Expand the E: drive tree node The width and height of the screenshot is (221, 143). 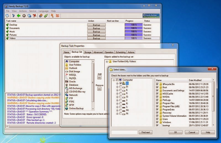[117, 90]
